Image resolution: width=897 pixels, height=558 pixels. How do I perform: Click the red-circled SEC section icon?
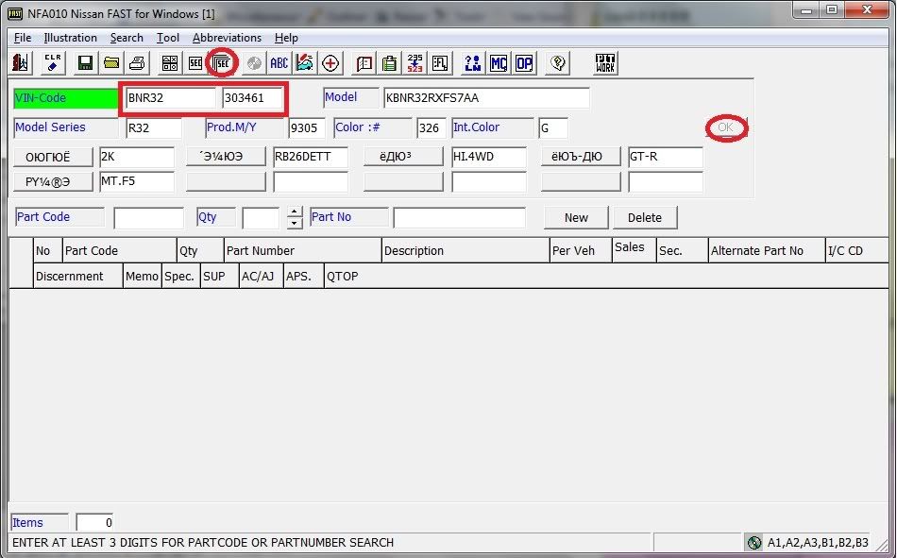[223, 63]
